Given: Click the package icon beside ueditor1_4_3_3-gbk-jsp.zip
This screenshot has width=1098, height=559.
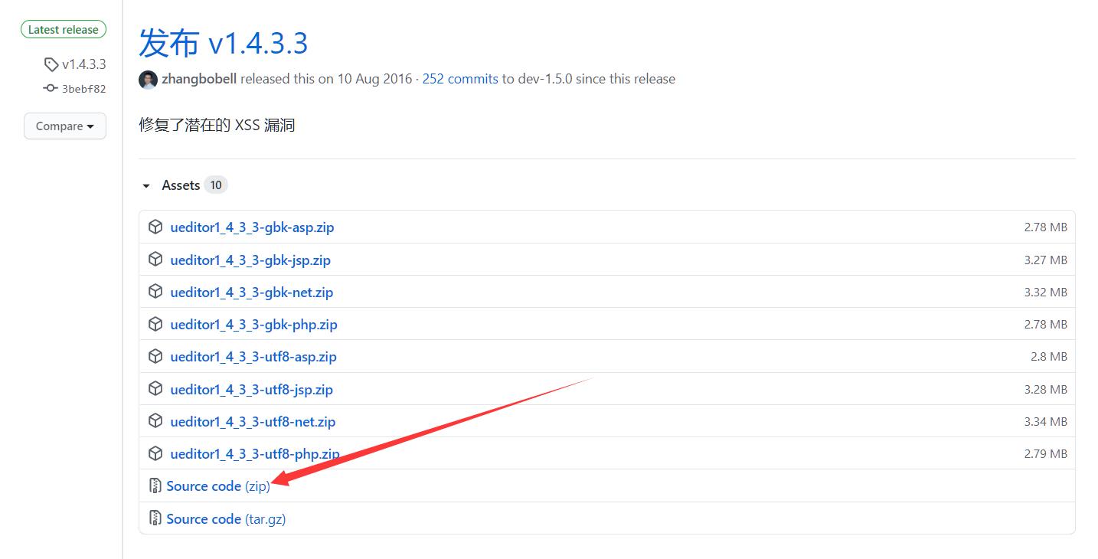Looking at the screenshot, I should pos(155,260).
